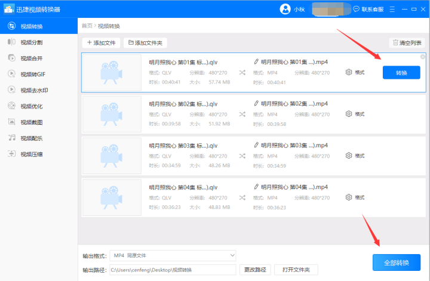The width and height of the screenshot is (430, 281).
Task: Click the thumbnail of 第01集 video
Action: click(112, 73)
